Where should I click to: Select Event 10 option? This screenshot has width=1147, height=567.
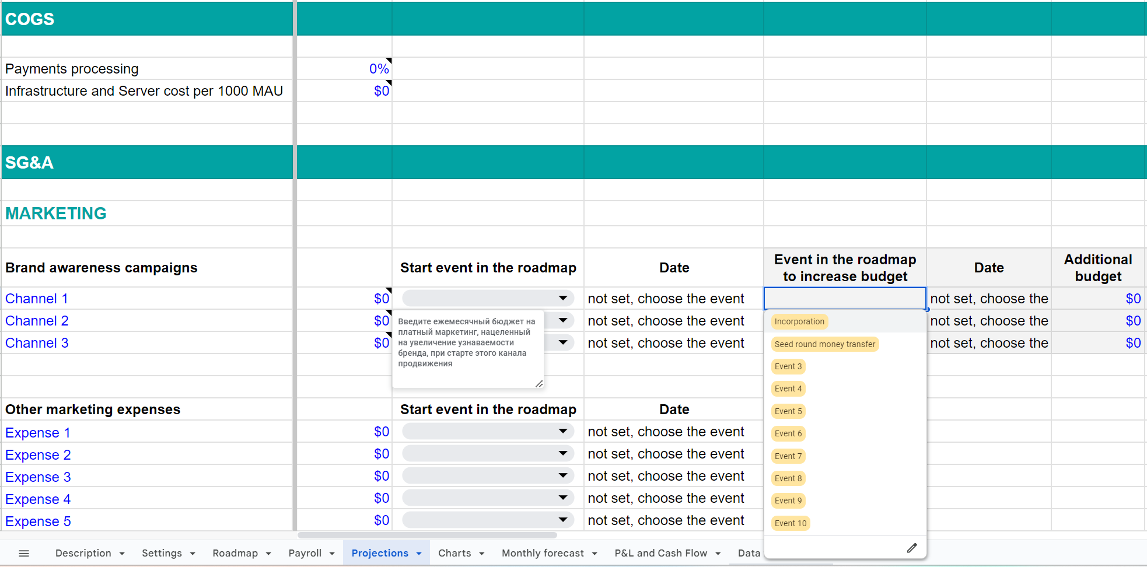click(791, 523)
